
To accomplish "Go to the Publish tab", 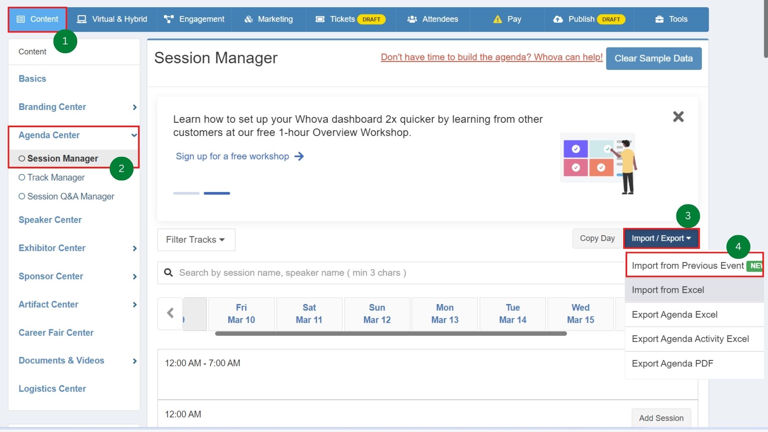I will point(589,19).
